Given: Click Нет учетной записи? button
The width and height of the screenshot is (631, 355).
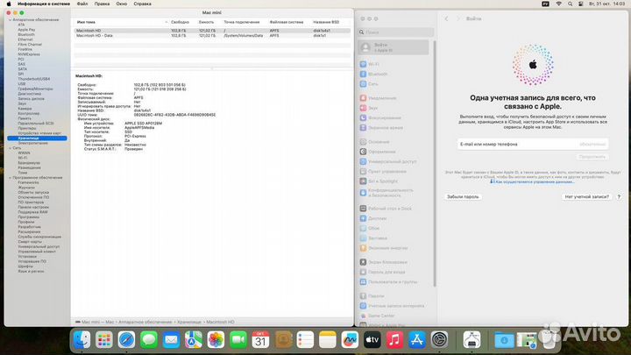Looking at the screenshot, I should pos(586,197).
